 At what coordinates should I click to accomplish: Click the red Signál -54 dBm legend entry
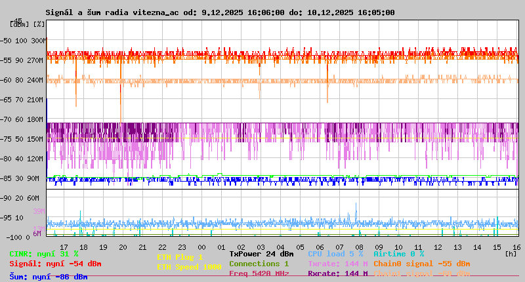coord(55,264)
